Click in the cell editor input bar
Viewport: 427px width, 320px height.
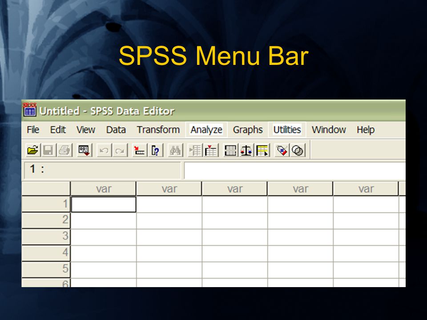(x=295, y=170)
